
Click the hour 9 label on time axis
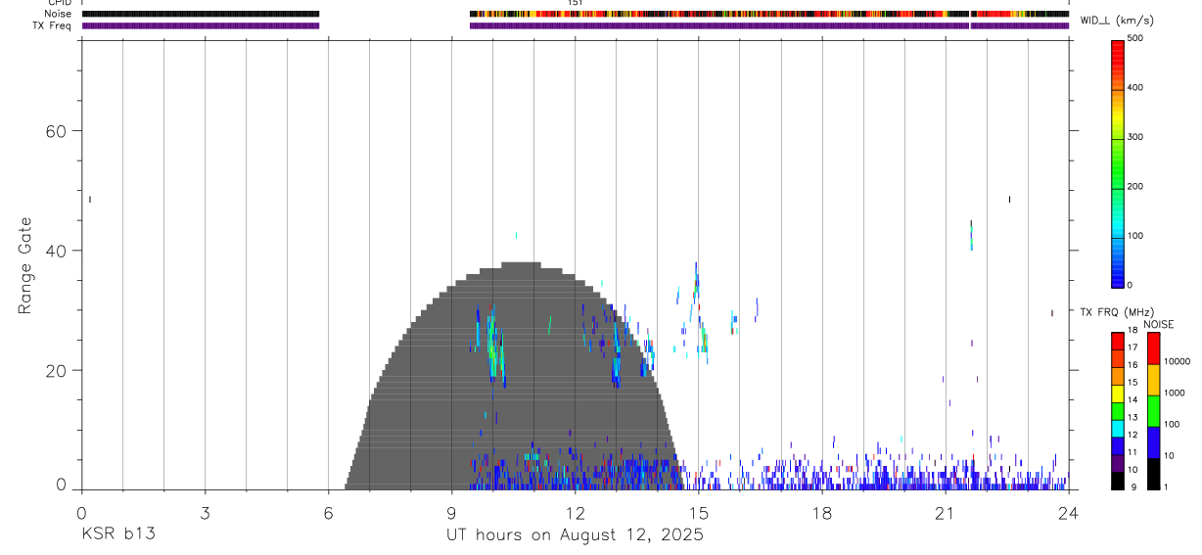(451, 512)
